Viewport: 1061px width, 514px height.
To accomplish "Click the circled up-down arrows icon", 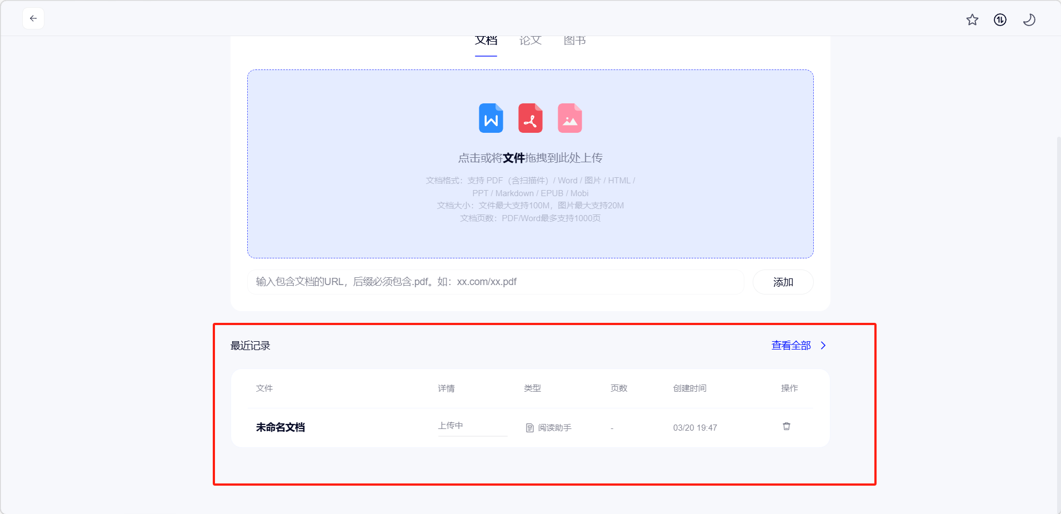I will coord(1000,20).
